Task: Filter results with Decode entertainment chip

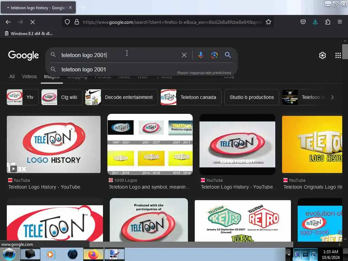Action: click(x=121, y=97)
